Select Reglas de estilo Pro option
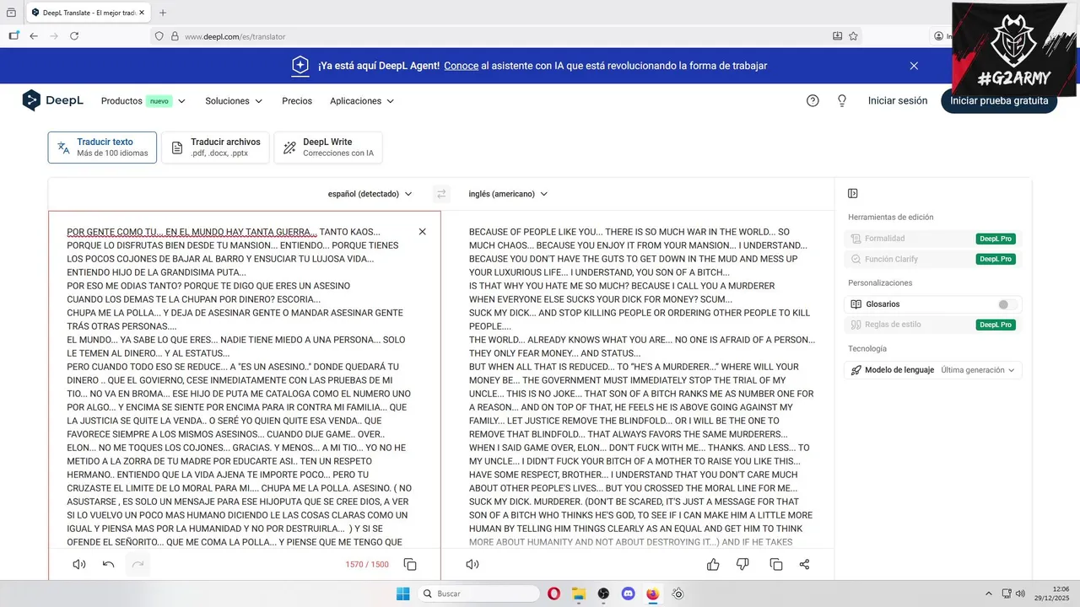This screenshot has width=1080, height=607. pyautogui.click(x=933, y=325)
